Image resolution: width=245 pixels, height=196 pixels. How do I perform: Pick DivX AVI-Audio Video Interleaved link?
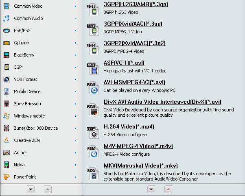pos(162,102)
